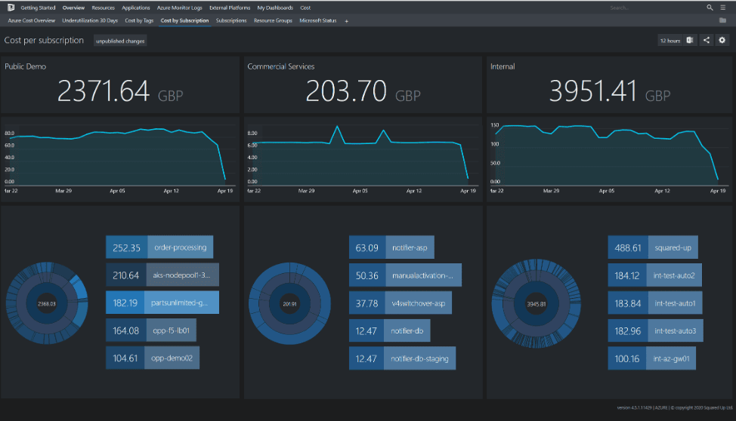
Task: Click the opp-f5-lb01 cost block
Action: 150,330
